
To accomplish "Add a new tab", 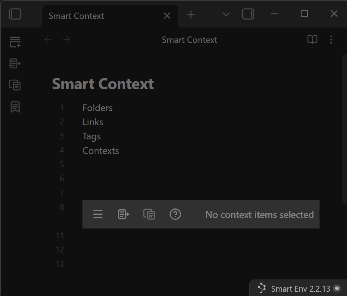I will pyautogui.click(x=191, y=15).
